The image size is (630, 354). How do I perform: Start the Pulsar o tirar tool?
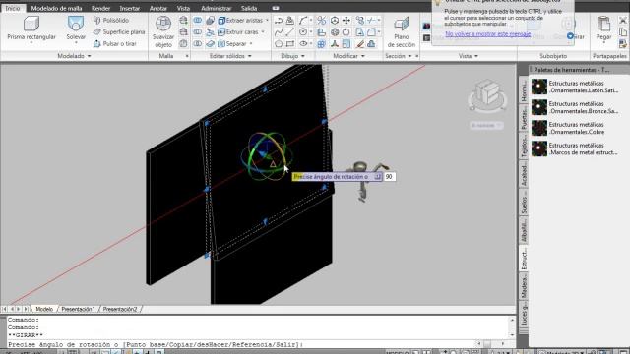pyautogui.click(x=115, y=43)
